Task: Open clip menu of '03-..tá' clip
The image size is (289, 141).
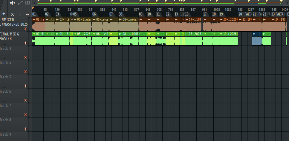Action: pyautogui.click(x=57, y=19)
